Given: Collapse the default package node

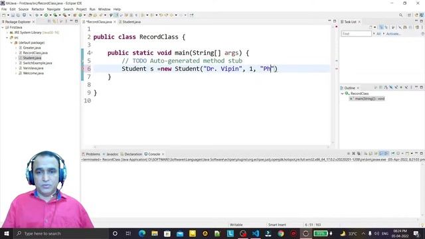Looking at the screenshot, I should point(12,42).
